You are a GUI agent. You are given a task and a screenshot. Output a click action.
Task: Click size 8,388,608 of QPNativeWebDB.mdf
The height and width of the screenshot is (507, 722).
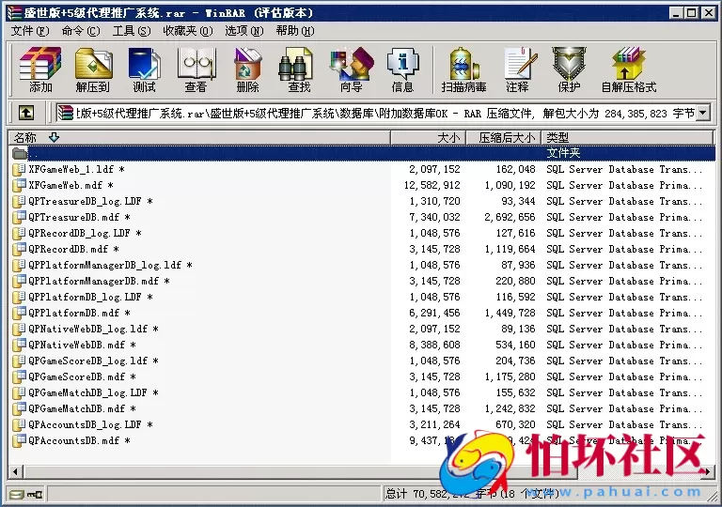[x=434, y=345]
